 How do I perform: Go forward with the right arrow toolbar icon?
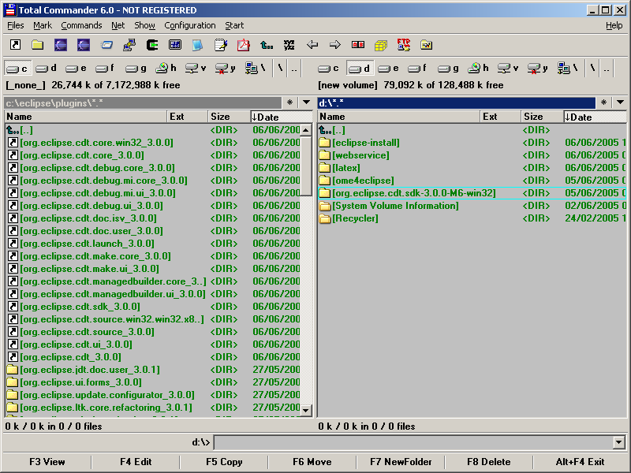(x=334, y=45)
